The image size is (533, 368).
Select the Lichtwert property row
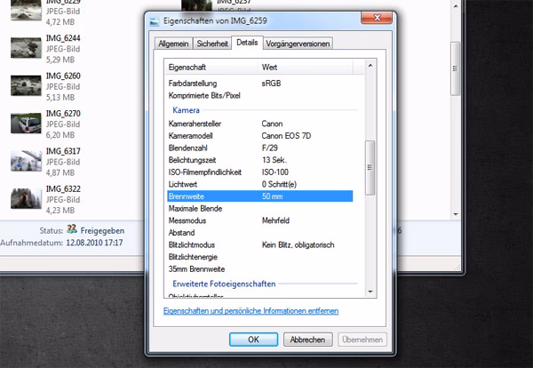260,184
